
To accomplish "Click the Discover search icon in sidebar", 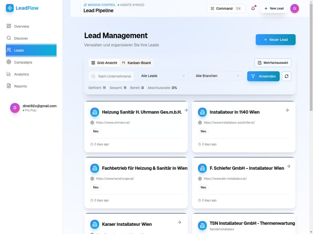I will (9, 38).
